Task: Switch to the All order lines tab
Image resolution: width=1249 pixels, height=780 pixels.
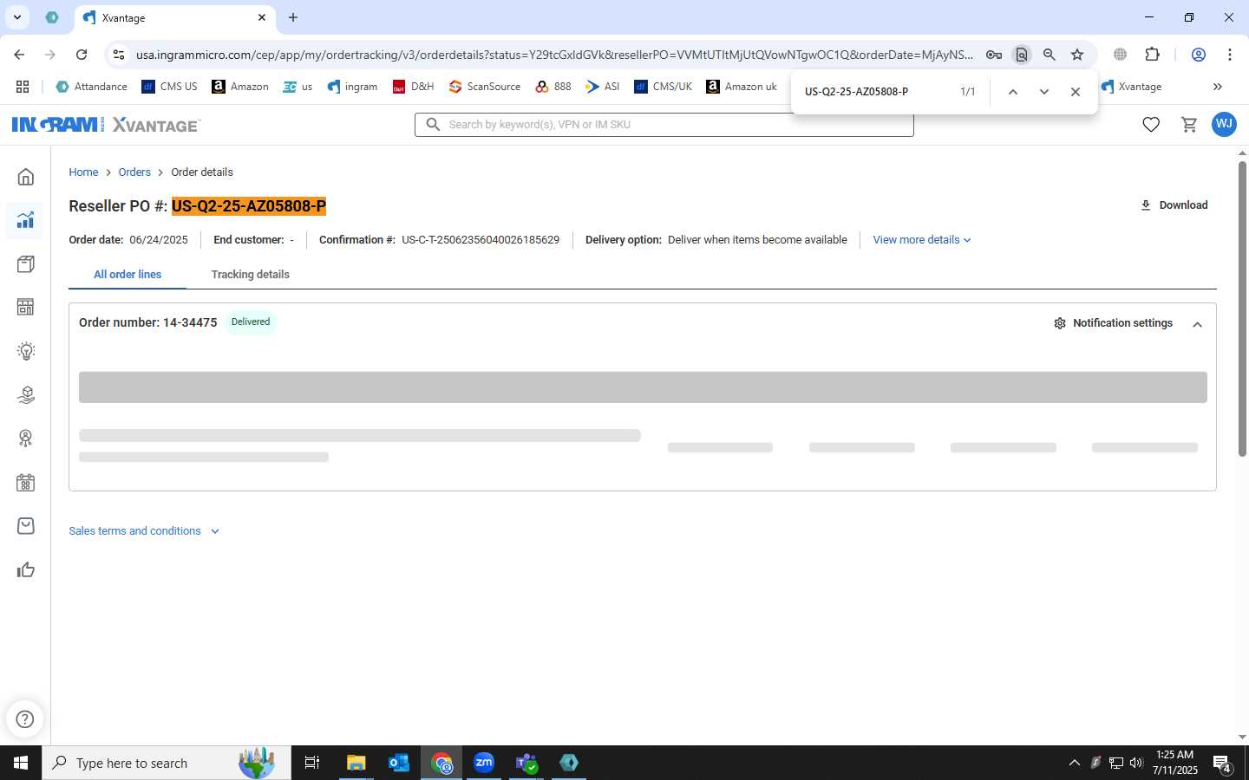Action: pyautogui.click(x=128, y=275)
